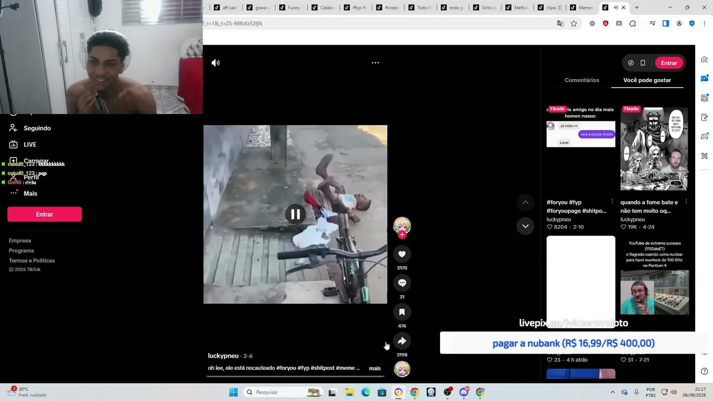
Task: Open the Chrome profile avatar
Action: click(x=679, y=23)
